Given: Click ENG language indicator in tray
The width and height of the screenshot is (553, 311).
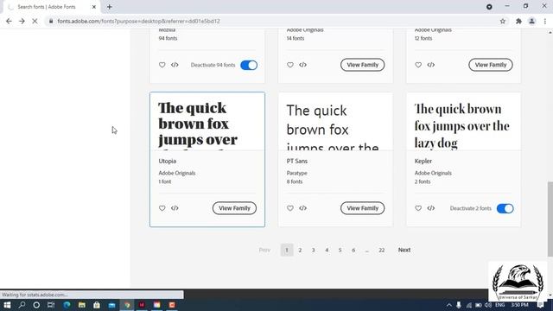Looking at the screenshot, I should (x=499, y=305).
